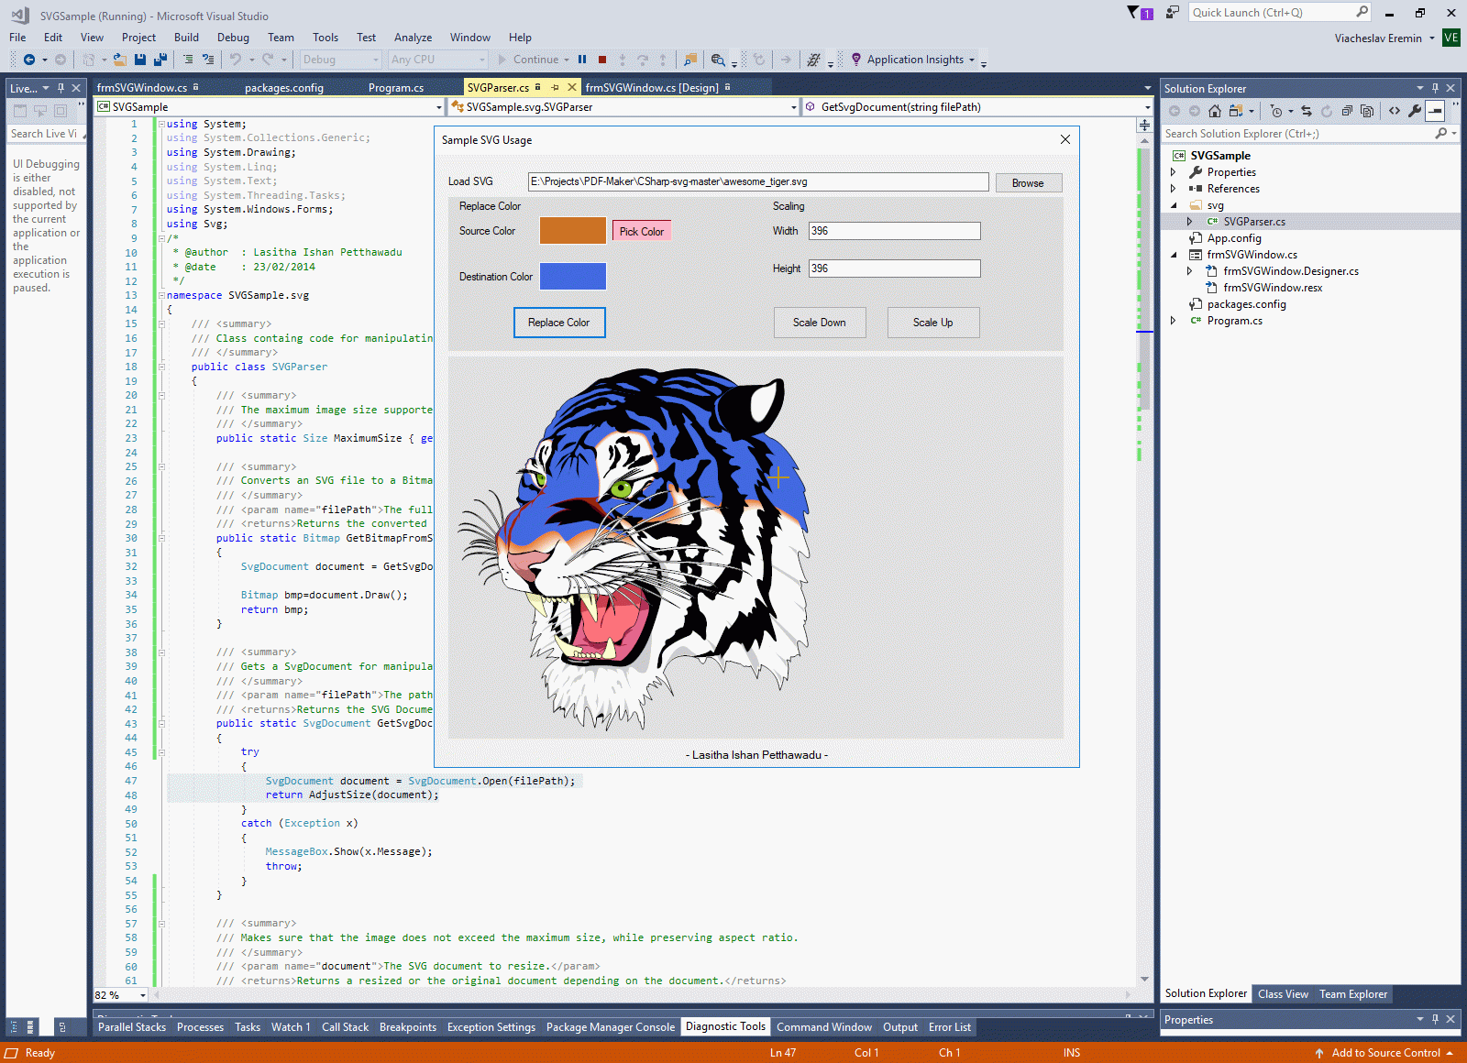Click the pin icon on SVGParser.cs tab

(555, 88)
